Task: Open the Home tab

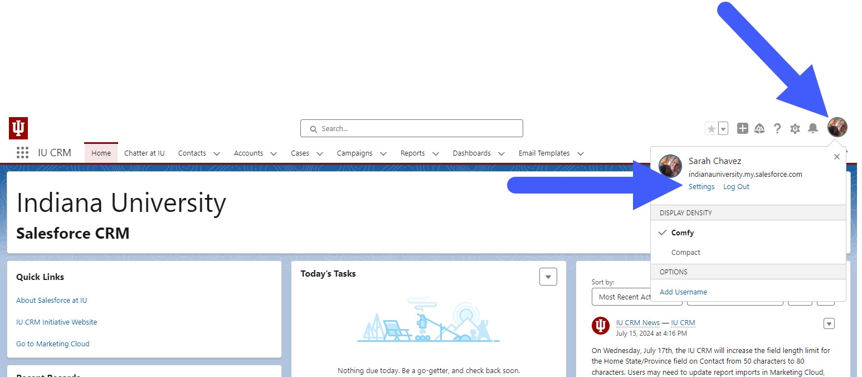Action: coord(101,153)
